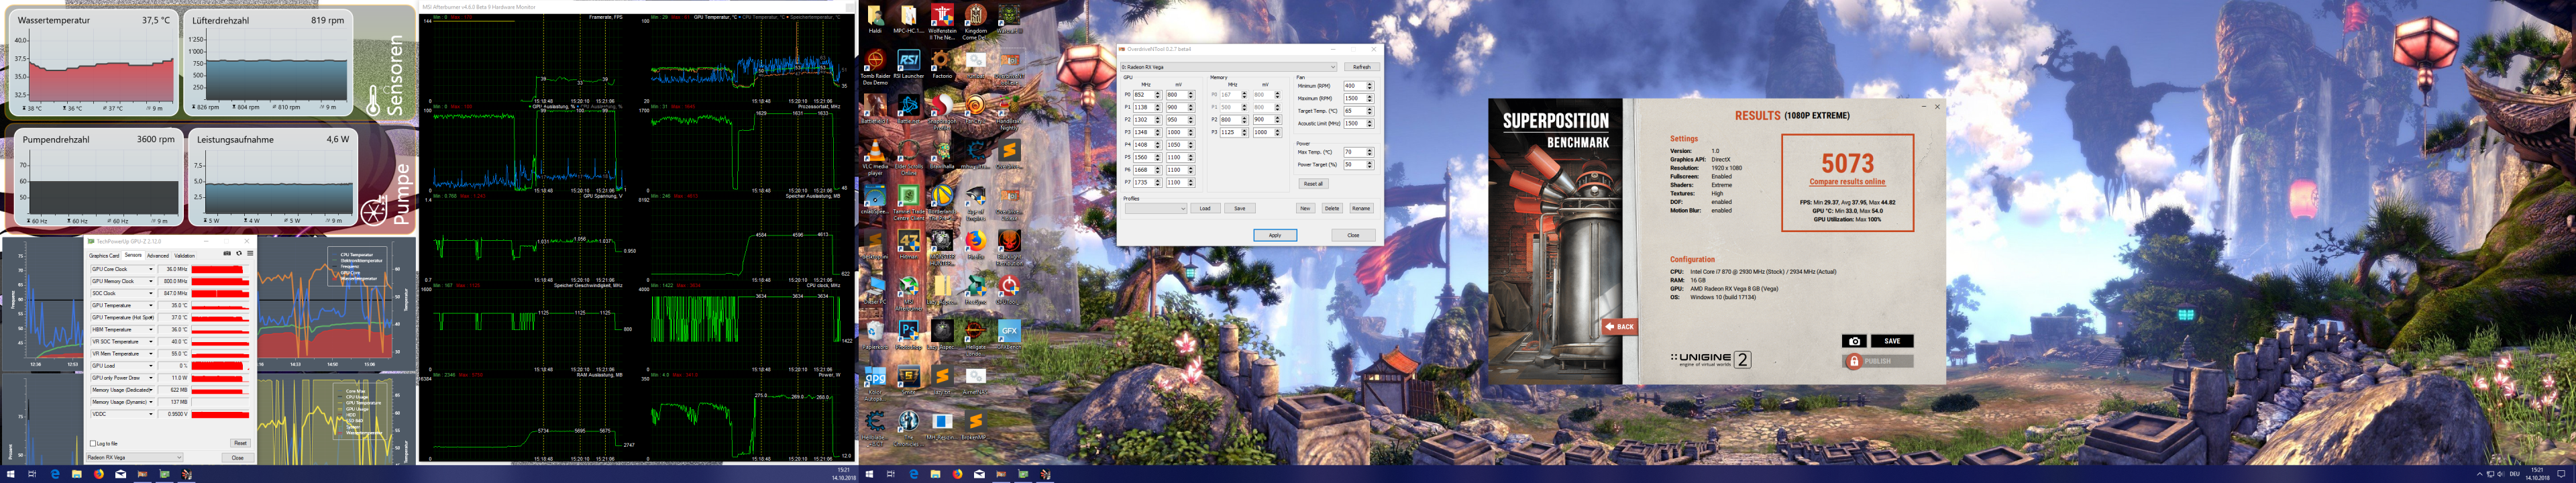The width and height of the screenshot is (2576, 483).
Task: Enable the Log to file checkbox in GPU-Z
Action: coord(93,443)
